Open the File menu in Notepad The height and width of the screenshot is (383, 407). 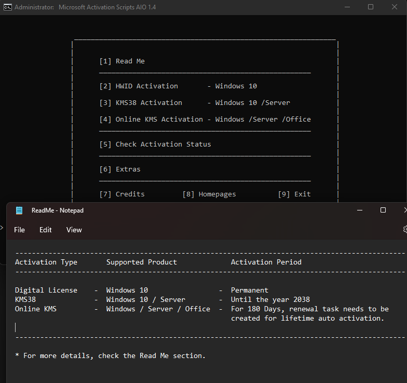coord(19,230)
